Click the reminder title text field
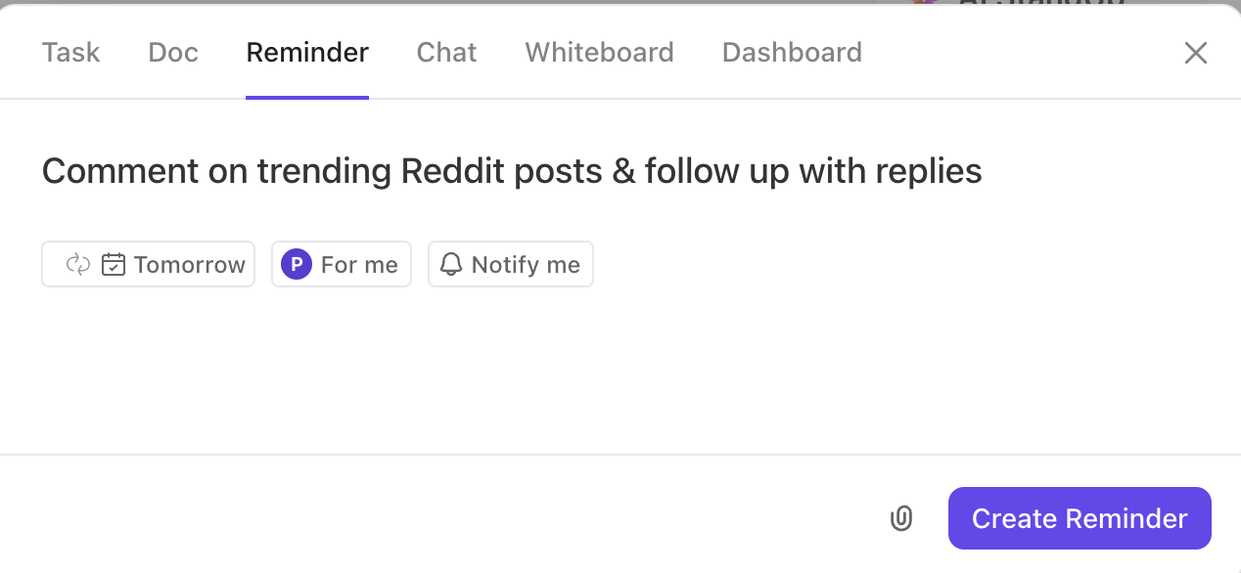The width and height of the screenshot is (1241, 573). pyautogui.click(x=512, y=171)
